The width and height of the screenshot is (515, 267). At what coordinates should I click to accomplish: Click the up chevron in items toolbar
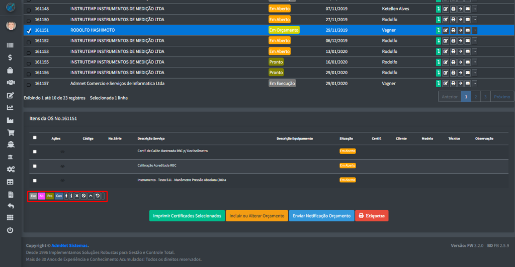point(91,196)
